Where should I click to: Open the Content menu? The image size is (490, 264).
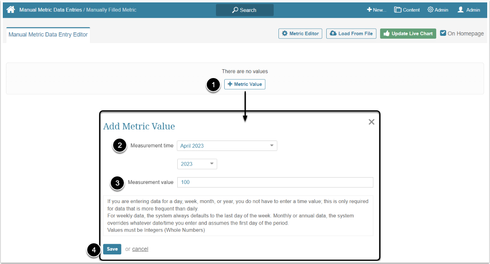407,10
